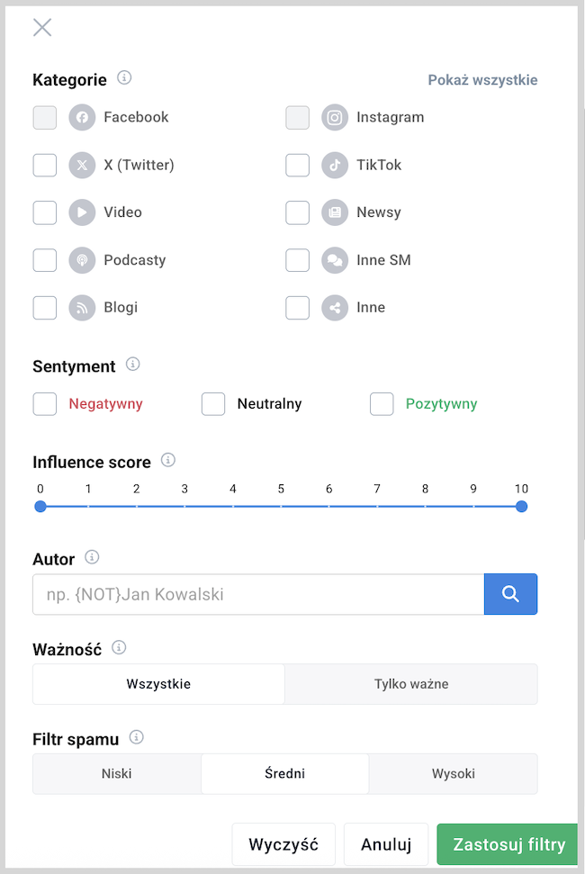Click the Blogi RSS icon

pos(82,308)
